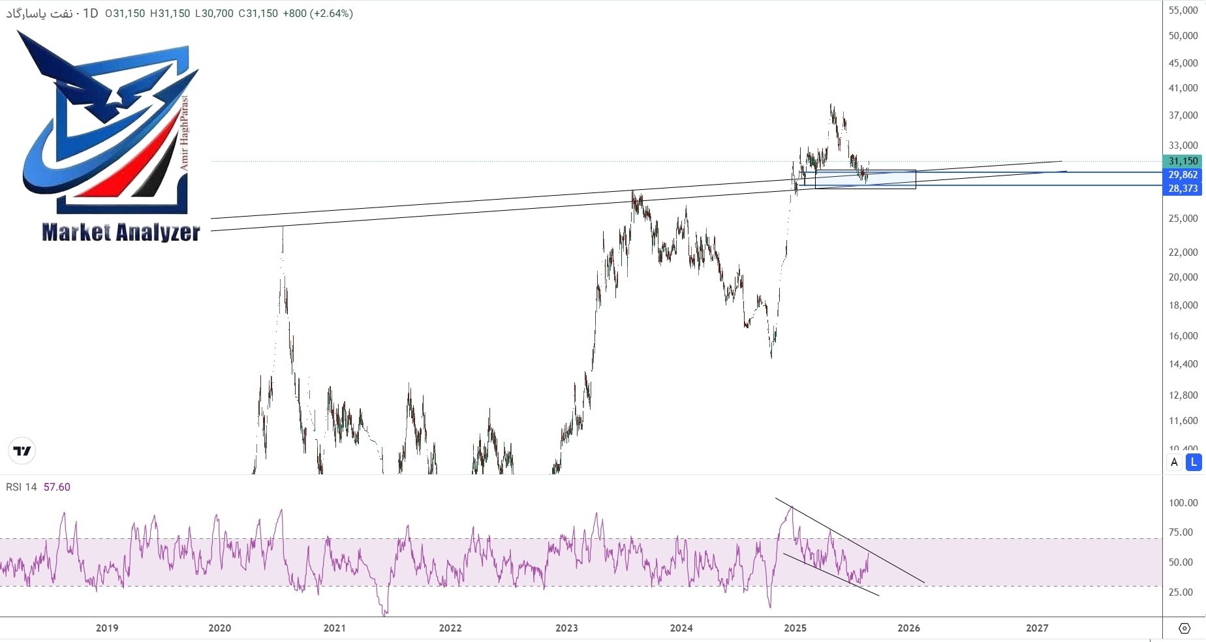Click the 2023 label on time axis
Viewport: 1206px width, 642px height.
click(x=566, y=628)
